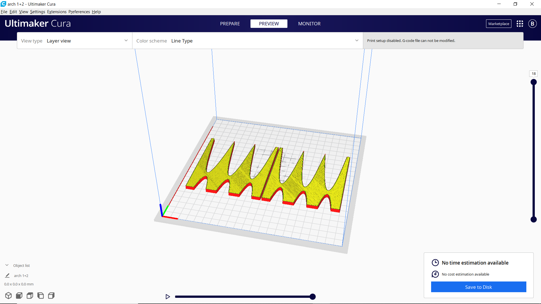541x304 pixels.
Task: Click the bottom handle of the layer slider
Action: coord(533,220)
